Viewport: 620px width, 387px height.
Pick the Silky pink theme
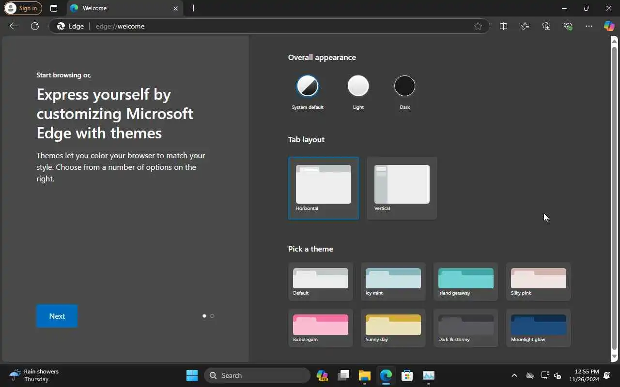(539, 282)
